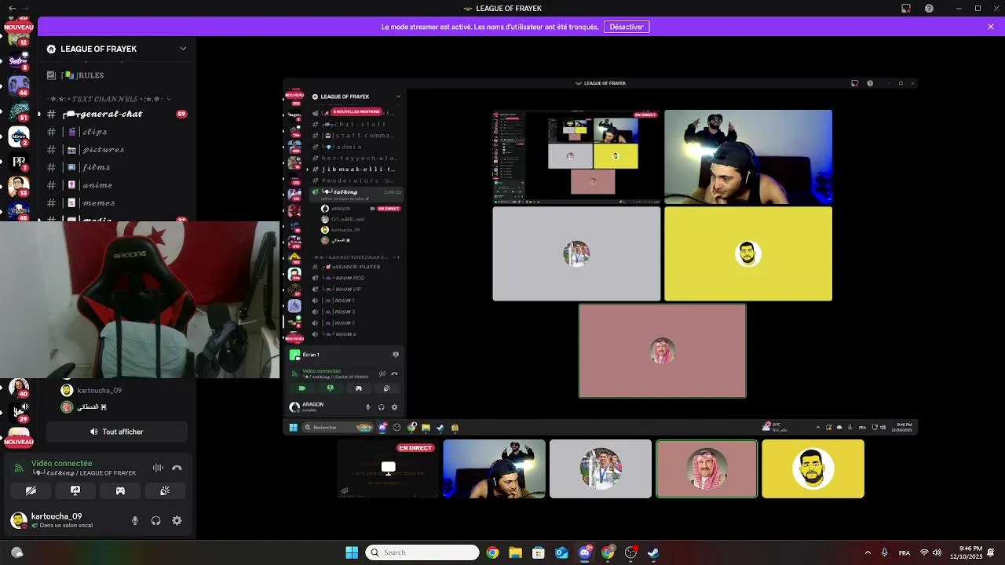Show hidden system tray icons

[x=868, y=552]
